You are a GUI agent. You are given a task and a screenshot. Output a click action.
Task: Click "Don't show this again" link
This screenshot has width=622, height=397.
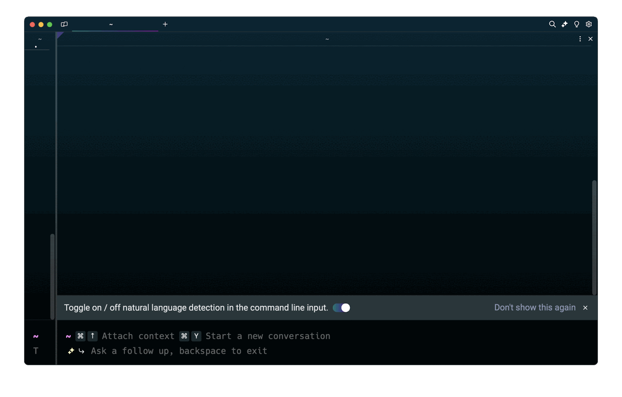535,308
